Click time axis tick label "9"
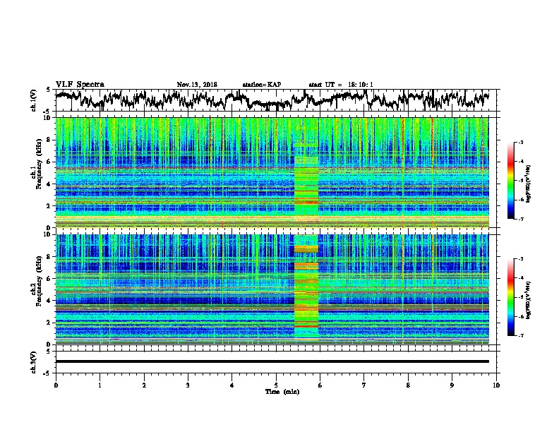 tap(452, 385)
